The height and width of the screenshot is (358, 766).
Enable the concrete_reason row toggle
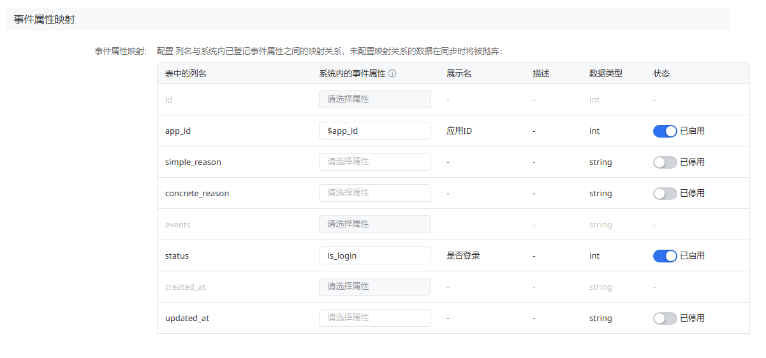(665, 194)
